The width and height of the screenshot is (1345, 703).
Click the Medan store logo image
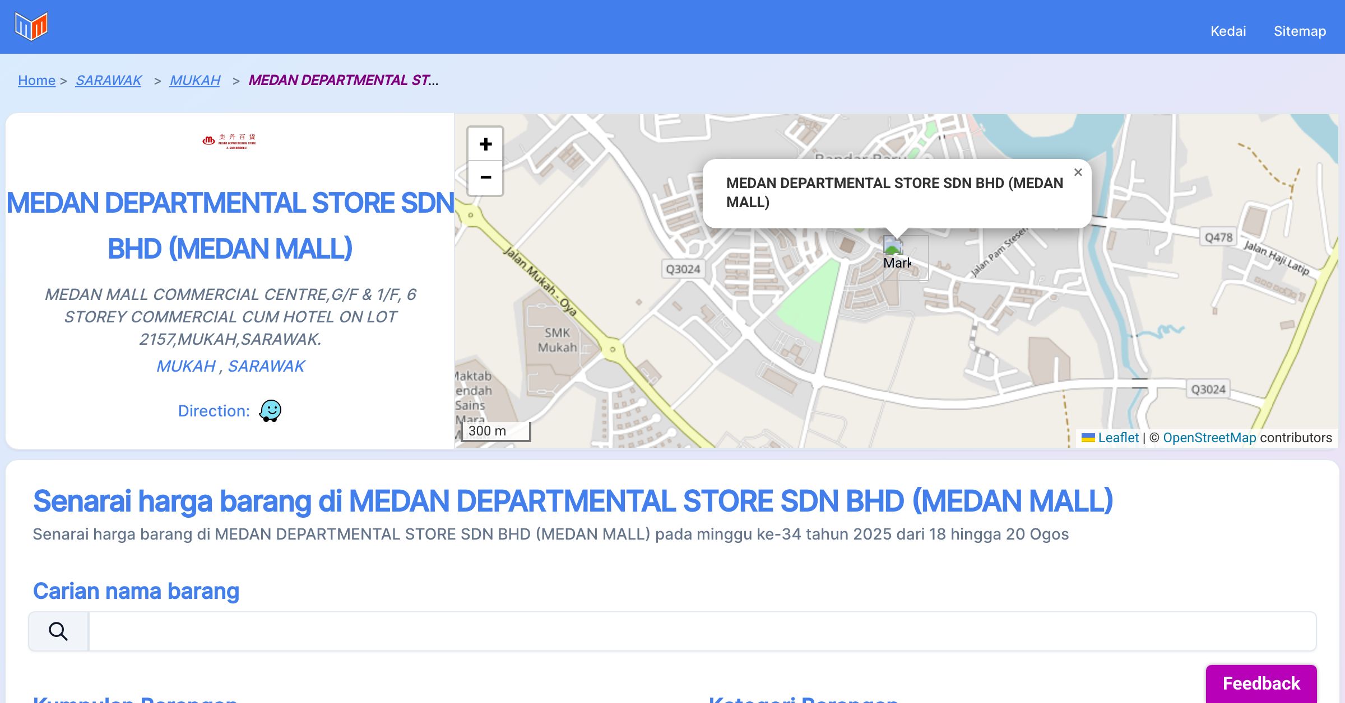pos(229,140)
